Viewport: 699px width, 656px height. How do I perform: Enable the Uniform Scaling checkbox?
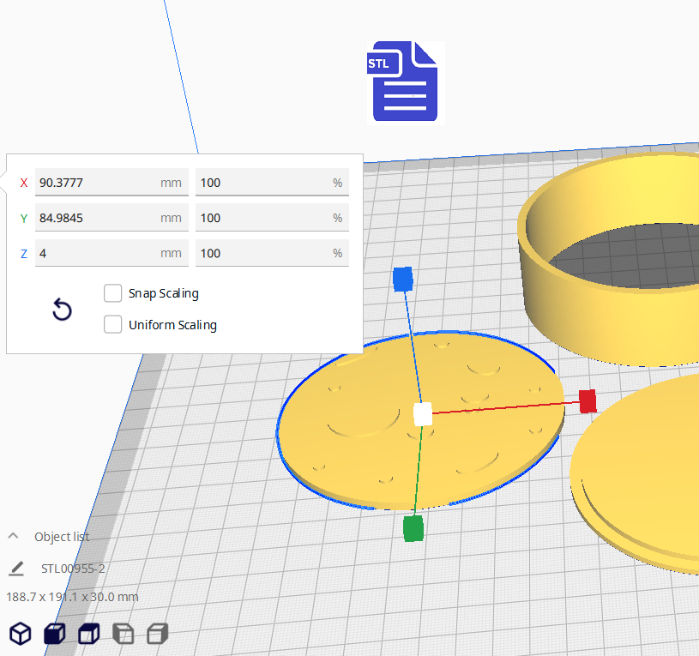click(x=112, y=325)
